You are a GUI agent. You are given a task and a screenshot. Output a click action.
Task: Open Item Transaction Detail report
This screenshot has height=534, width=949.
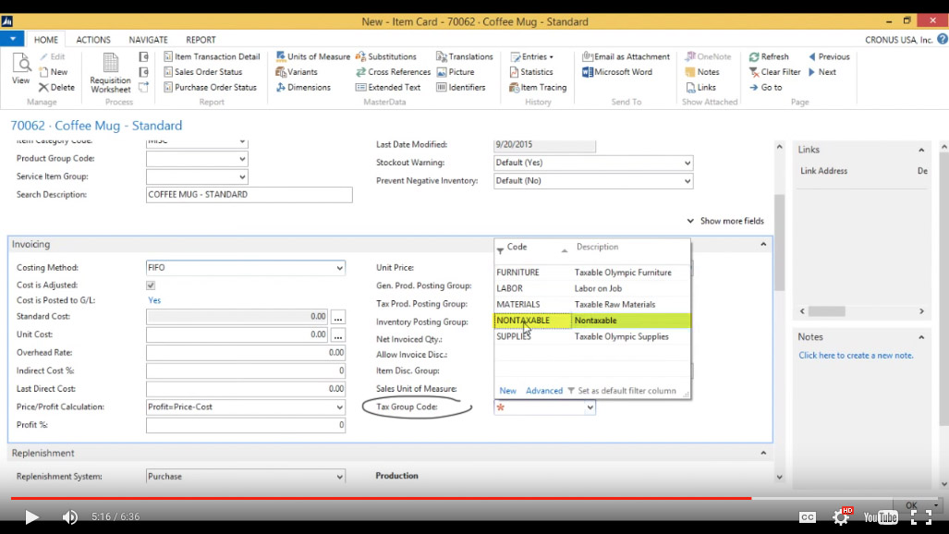point(212,56)
